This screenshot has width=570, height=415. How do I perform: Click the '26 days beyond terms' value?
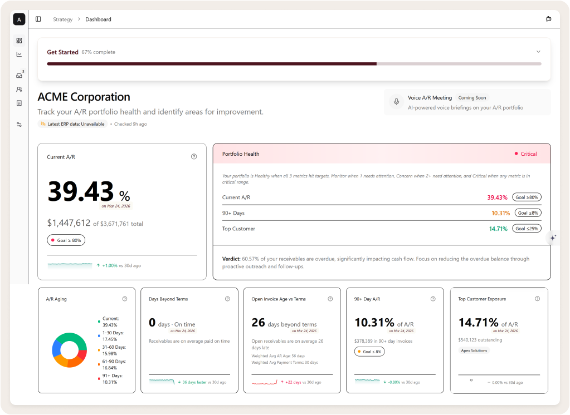284,323
